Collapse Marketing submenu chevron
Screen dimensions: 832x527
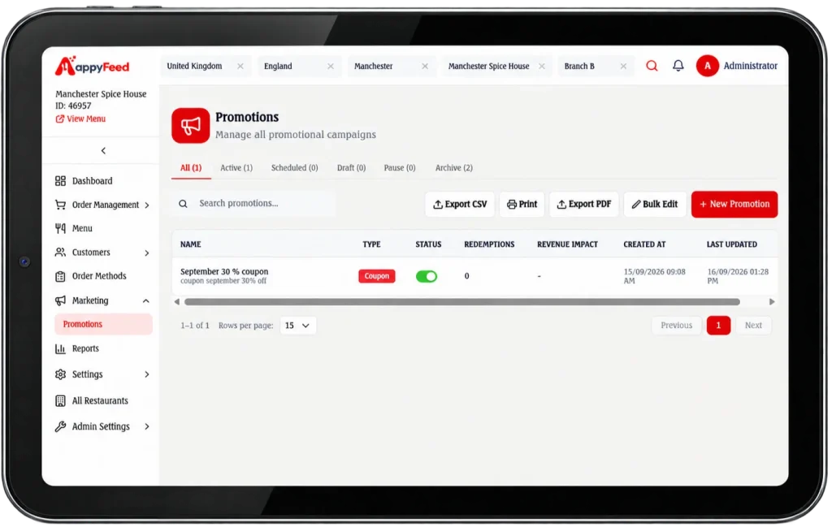(146, 301)
